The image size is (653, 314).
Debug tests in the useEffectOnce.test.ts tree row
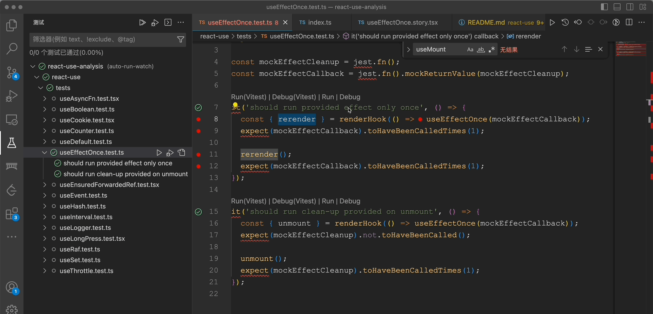170,153
